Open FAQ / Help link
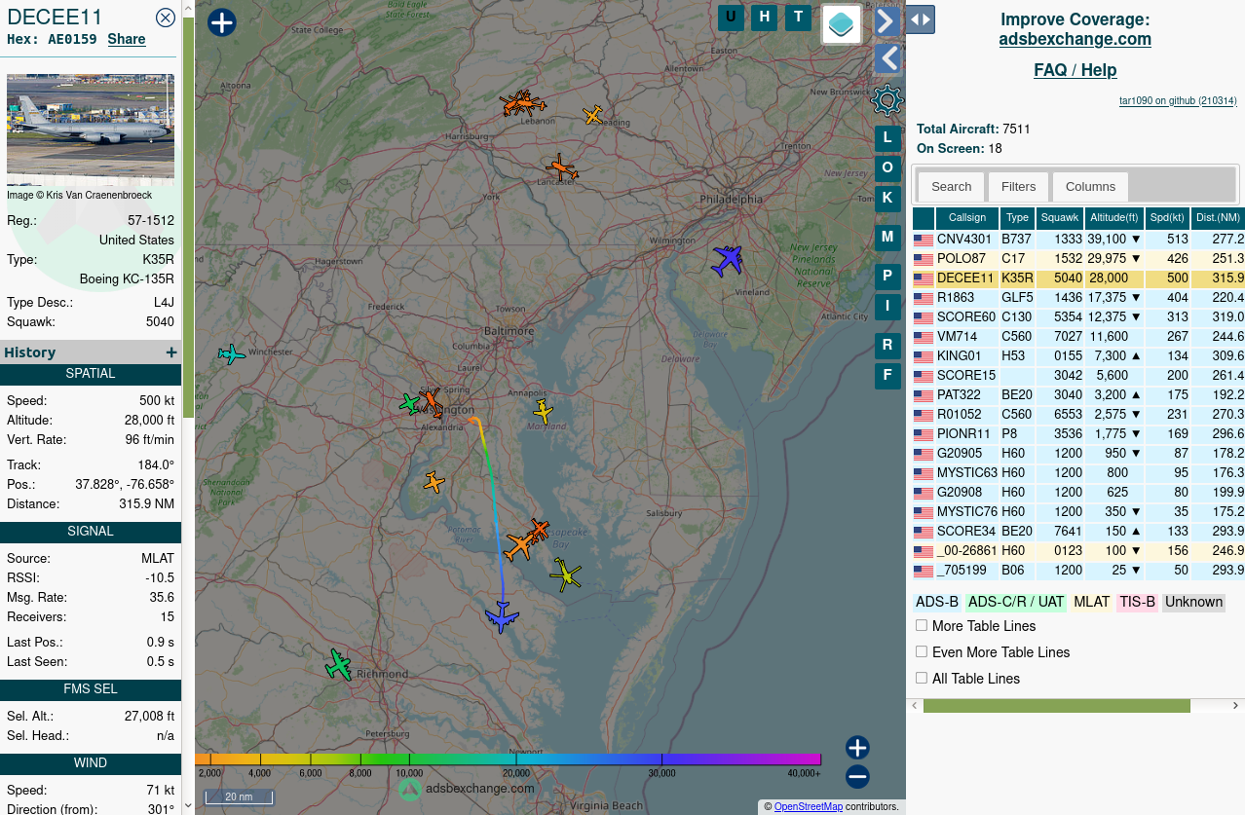1245x815 pixels. click(1075, 70)
